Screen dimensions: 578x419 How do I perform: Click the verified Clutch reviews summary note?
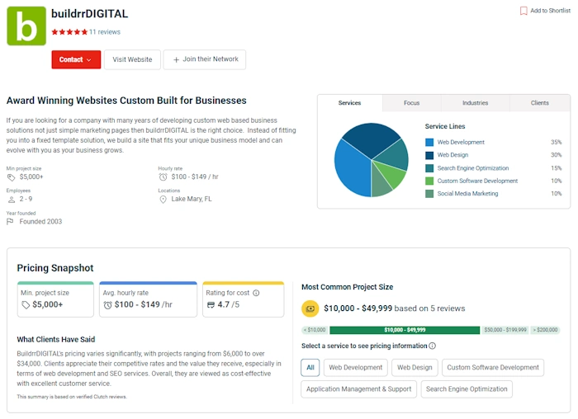click(x=72, y=397)
